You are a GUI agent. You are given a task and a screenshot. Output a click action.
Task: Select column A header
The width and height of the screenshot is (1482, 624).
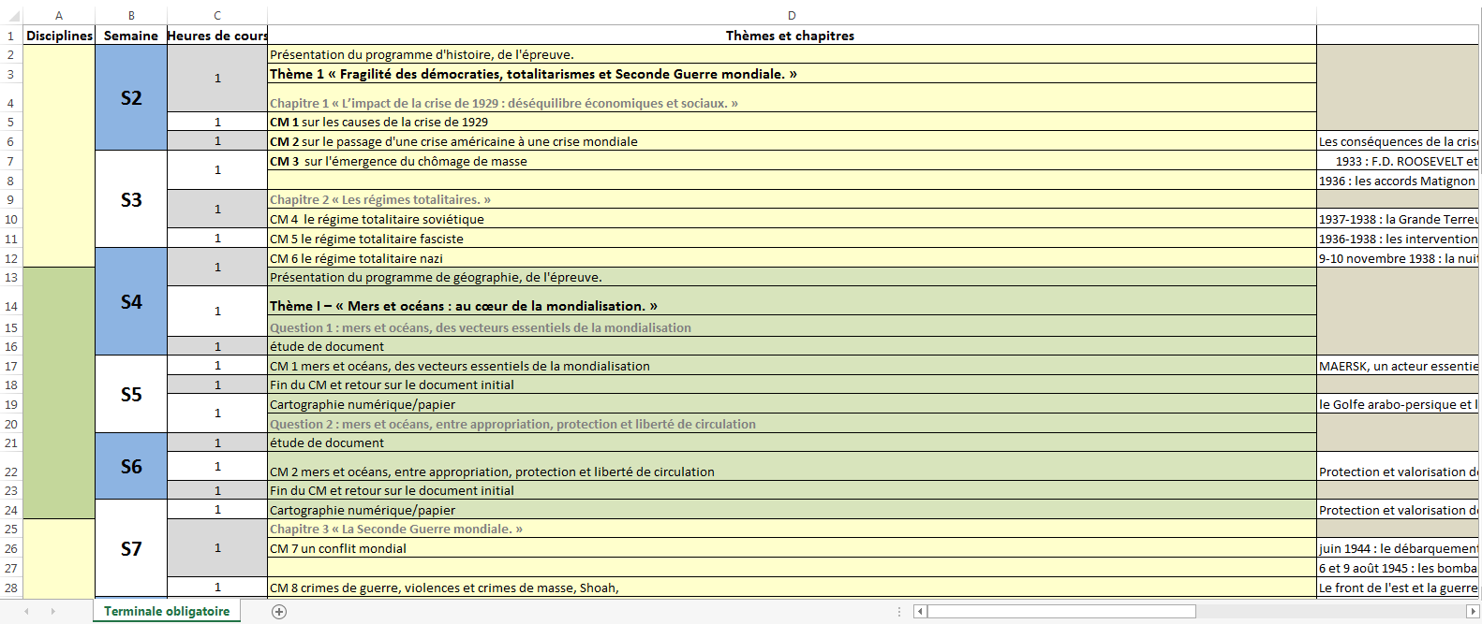click(59, 15)
